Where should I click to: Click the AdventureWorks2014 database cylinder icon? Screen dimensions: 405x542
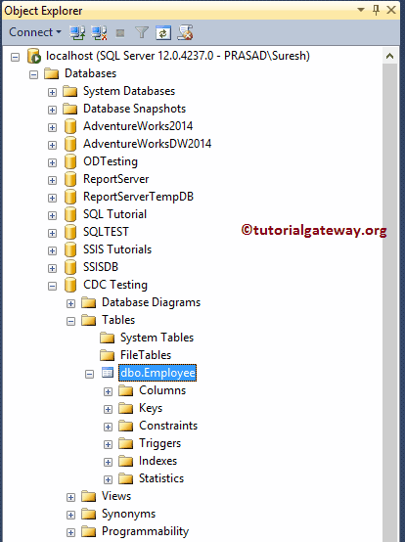(x=70, y=126)
